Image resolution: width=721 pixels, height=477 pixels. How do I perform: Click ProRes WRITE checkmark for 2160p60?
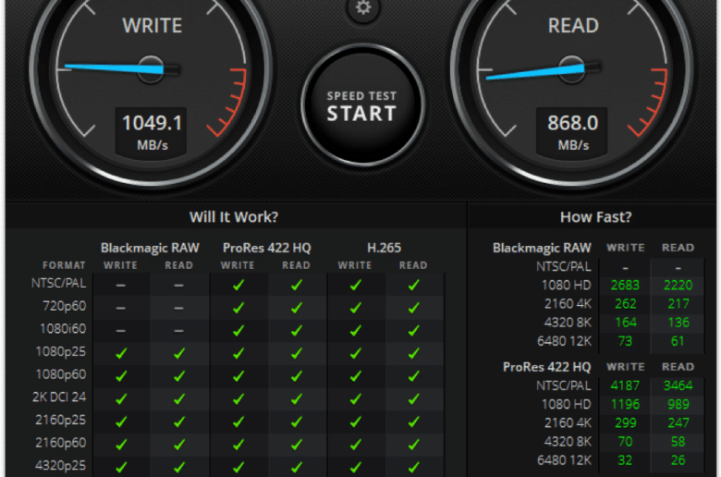pyautogui.click(x=238, y=445)
